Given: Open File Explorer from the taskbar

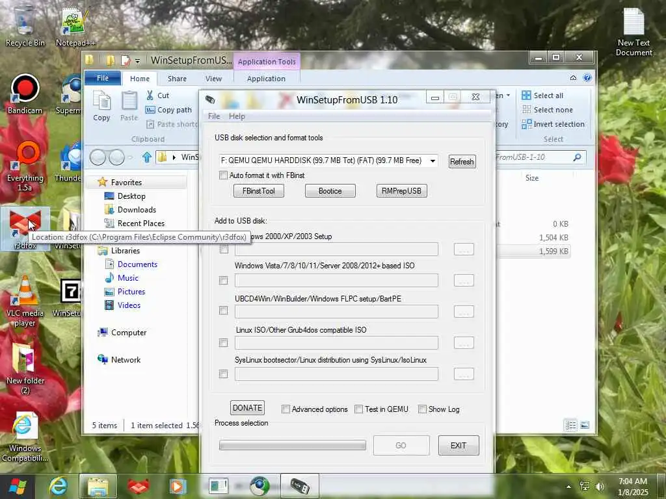Looking at the screenshot, I should (98, 486).
